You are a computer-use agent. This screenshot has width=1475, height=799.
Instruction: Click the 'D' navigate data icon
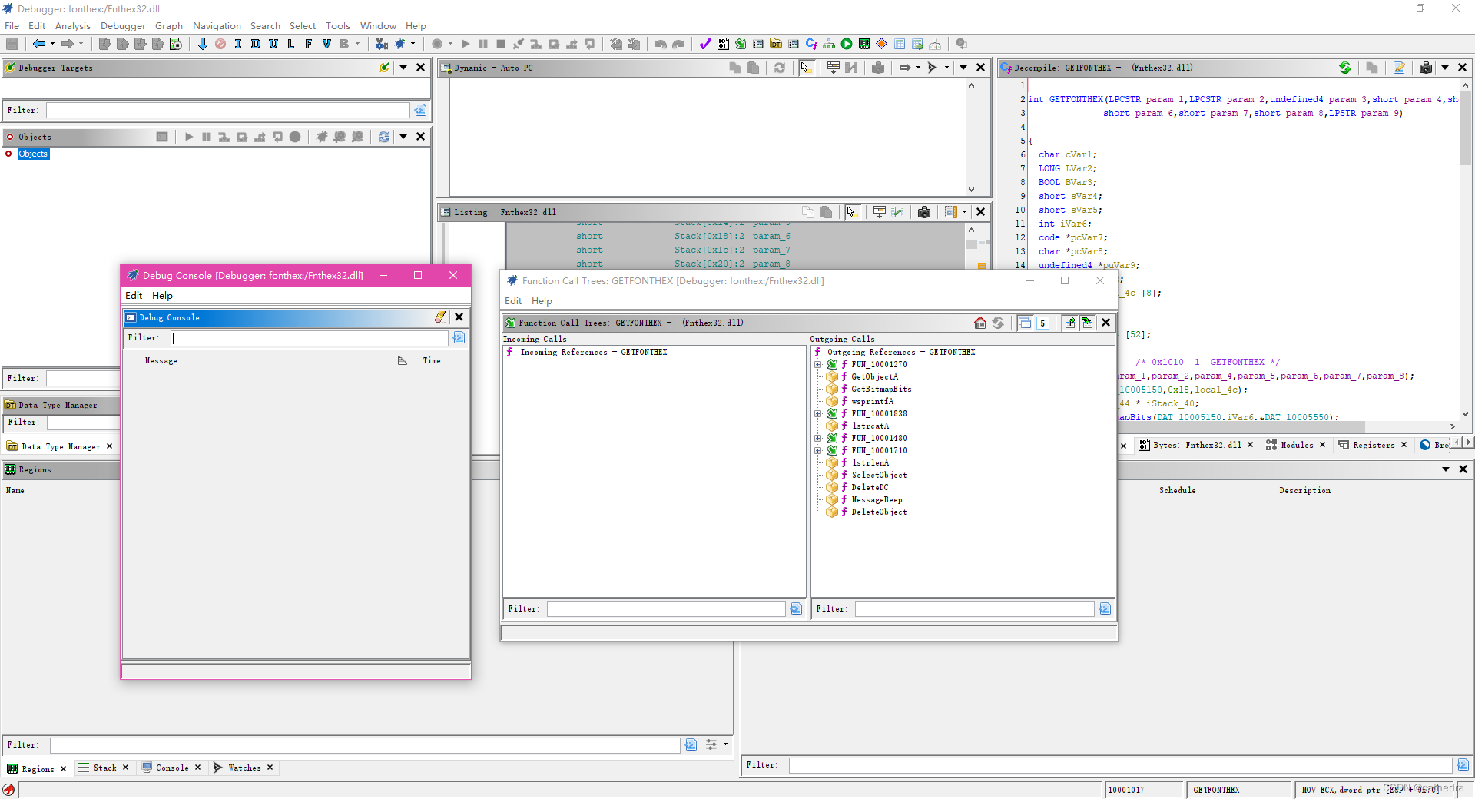point(256,44)
